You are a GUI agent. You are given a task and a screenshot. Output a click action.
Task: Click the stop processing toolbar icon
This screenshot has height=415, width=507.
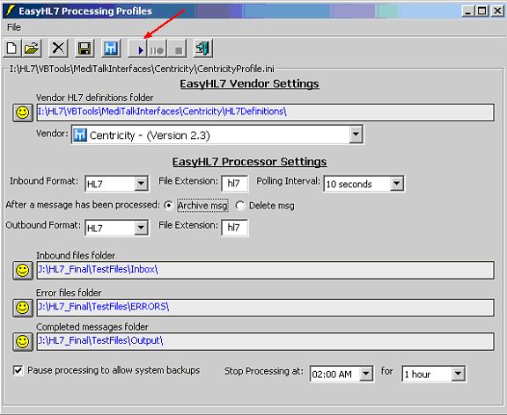pos(177,48)
